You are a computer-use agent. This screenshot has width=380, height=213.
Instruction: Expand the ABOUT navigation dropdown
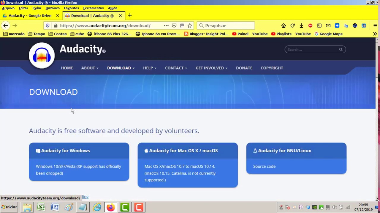point(90,68)
